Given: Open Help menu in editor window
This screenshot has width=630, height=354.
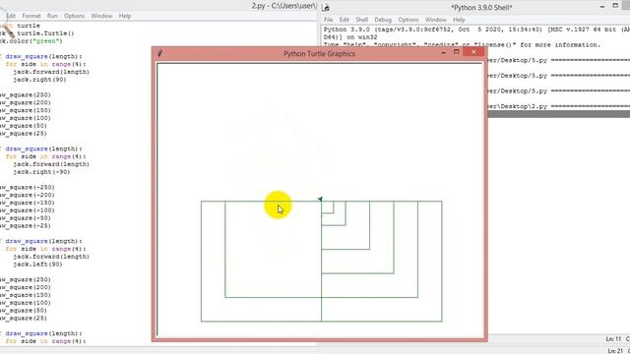Looking at the screenshot, I should tap(125, 16).
